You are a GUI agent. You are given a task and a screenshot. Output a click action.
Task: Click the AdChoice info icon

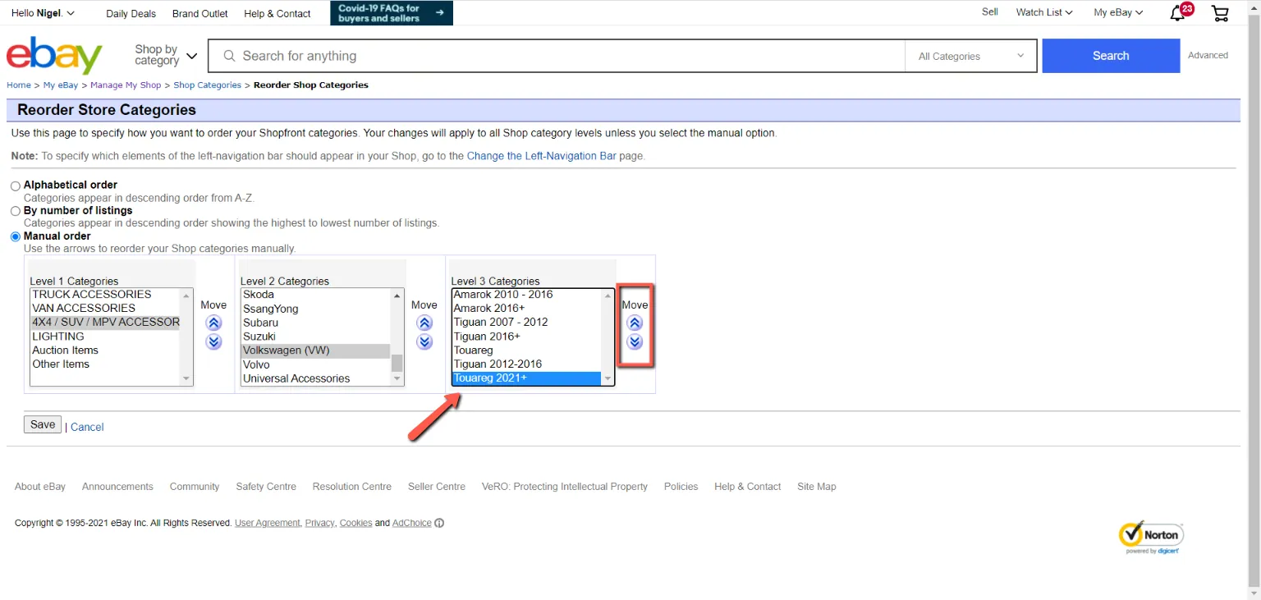click(x=439, y=523)
